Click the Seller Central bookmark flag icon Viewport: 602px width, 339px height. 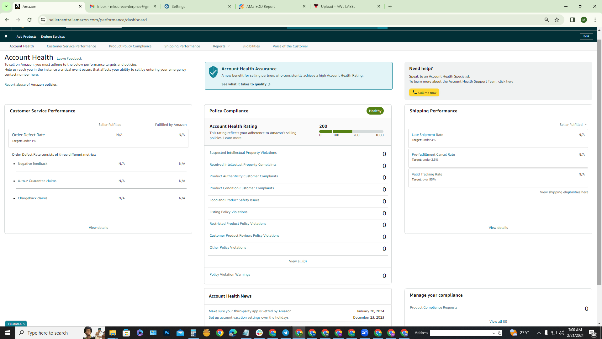click(x=6, y=36)
